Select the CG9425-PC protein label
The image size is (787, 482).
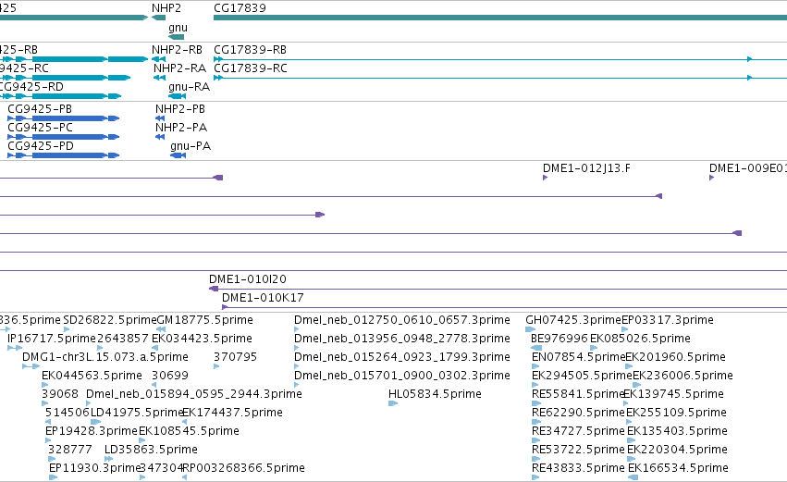pos(40,128)
